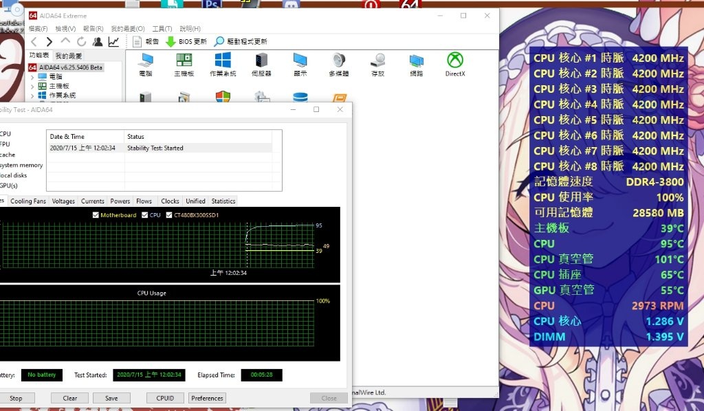This screenshot has height=411, width=704.
Task: Toggle the local disks stress option
Action: pyautogui.click(x=14, y=175)
